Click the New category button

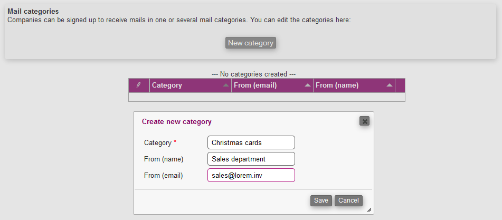coord(251,43)
